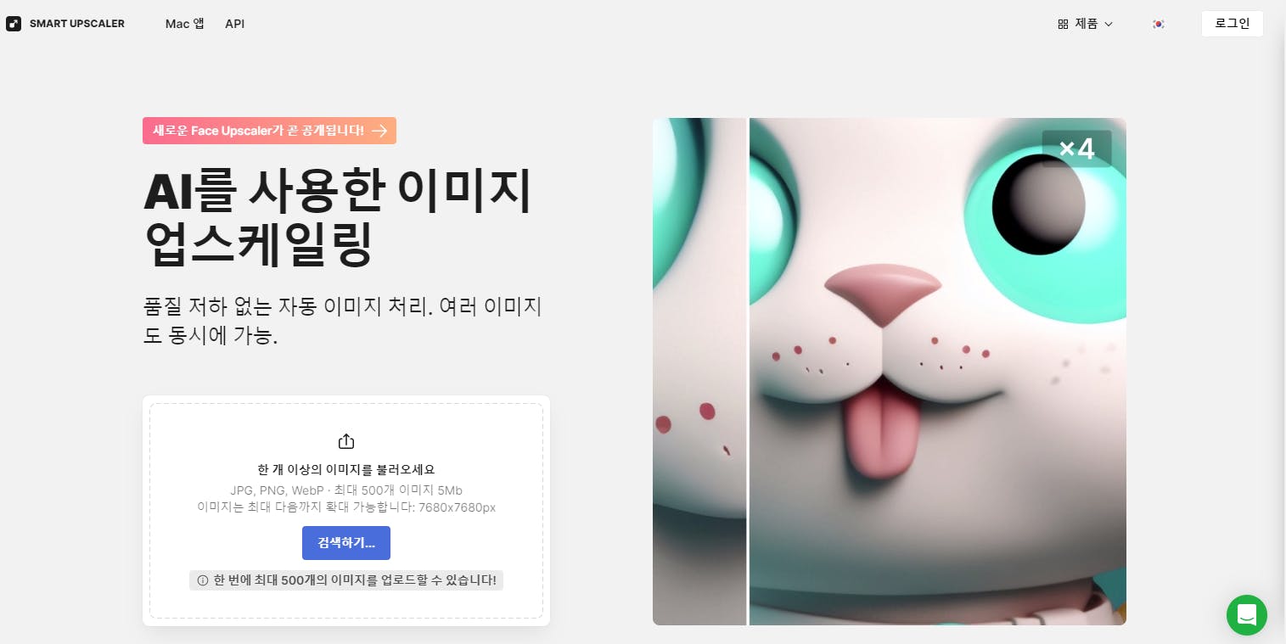Click the cat preview image
Image resolution: width=1286 pixels, height=644 pixels.
click(890, 372)
